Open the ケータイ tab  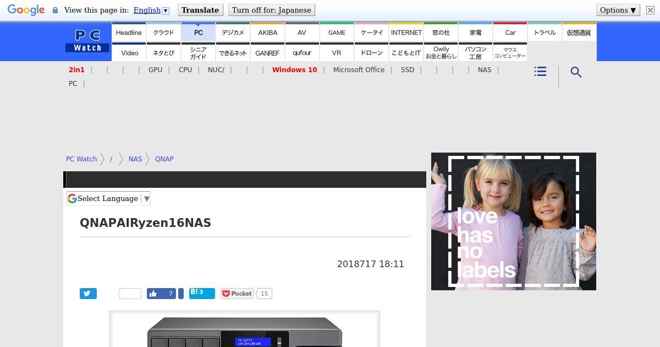coord(372,32)
